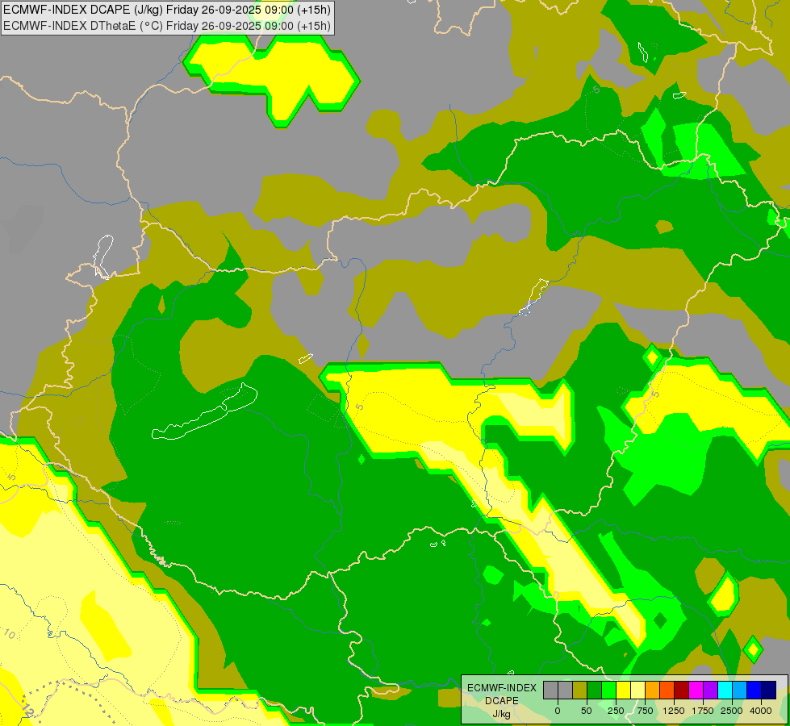Select the pure yellow legend swatch

(623, 691)
